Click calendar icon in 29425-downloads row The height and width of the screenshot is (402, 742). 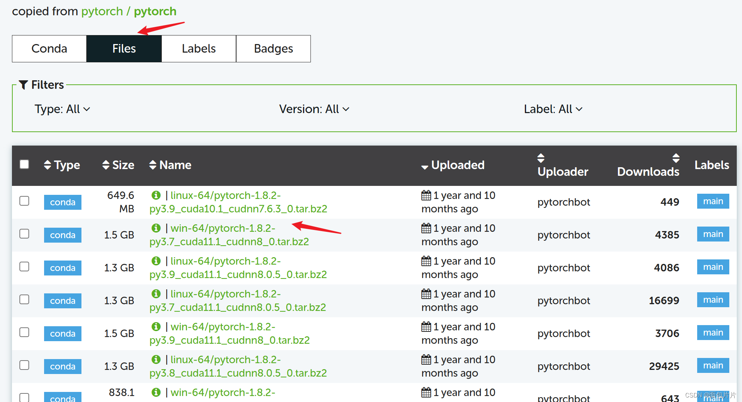click(426, 359)
